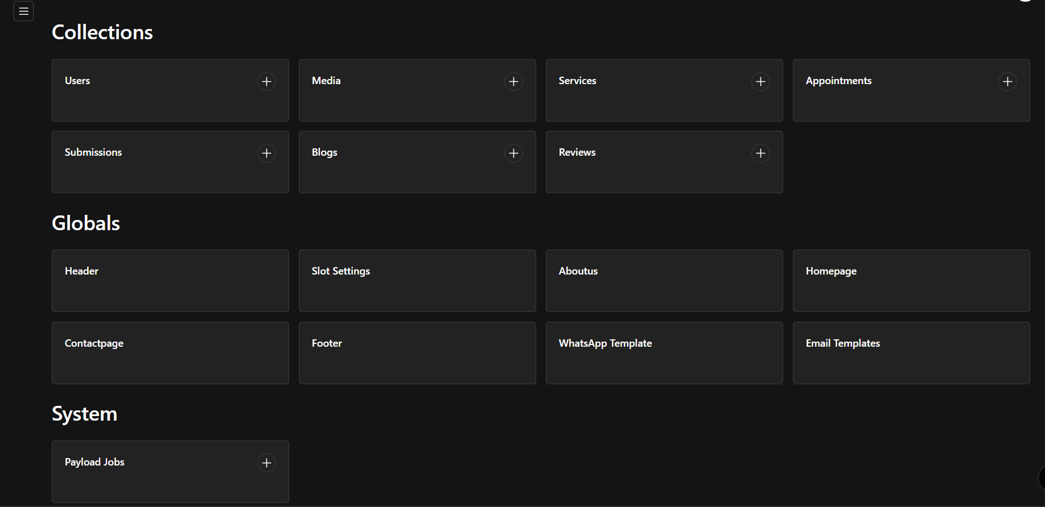
Task: Open the hamburger navigation menu
Action: coord(23,11)
